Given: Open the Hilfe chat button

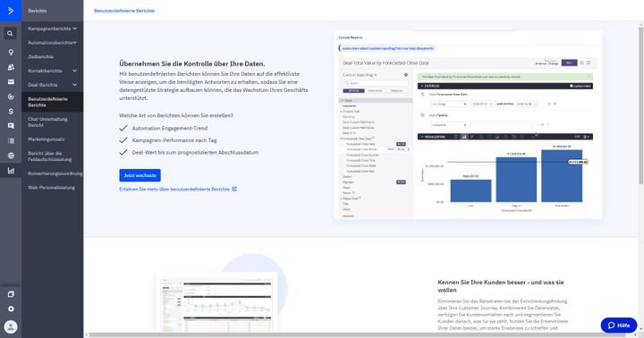Looking at the screenshot, I should [x=619, y=325].
